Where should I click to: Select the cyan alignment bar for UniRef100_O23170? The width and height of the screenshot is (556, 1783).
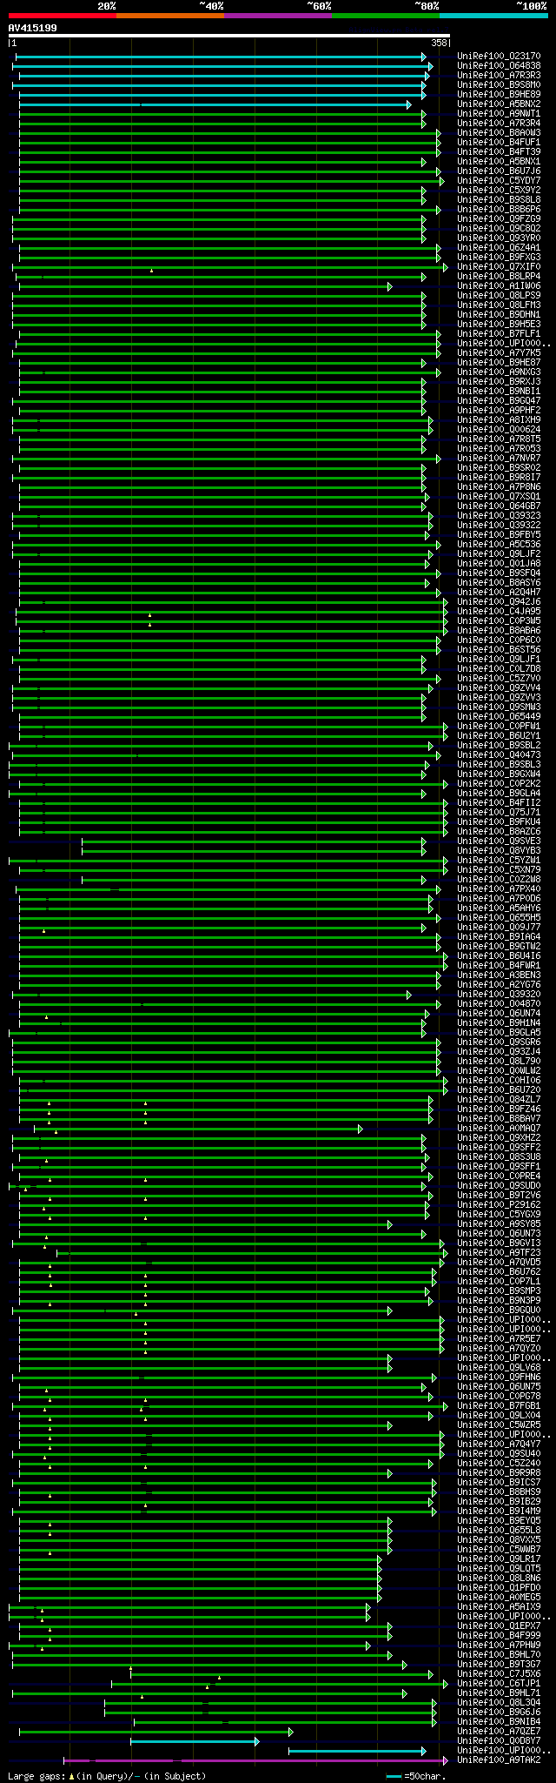(x=221, y=57)
